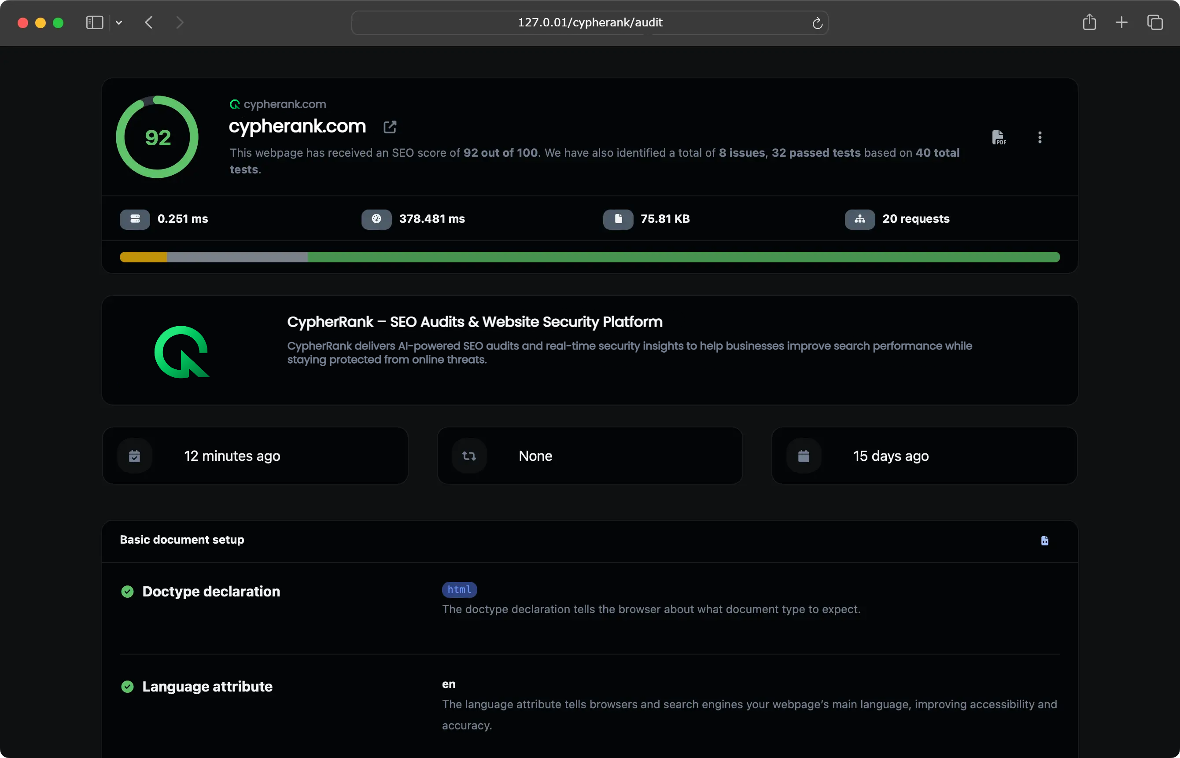Open a new browser tab
The height and width of the screenshot is (758, 1180).
pyautogui.click(x=1121, y=22)
